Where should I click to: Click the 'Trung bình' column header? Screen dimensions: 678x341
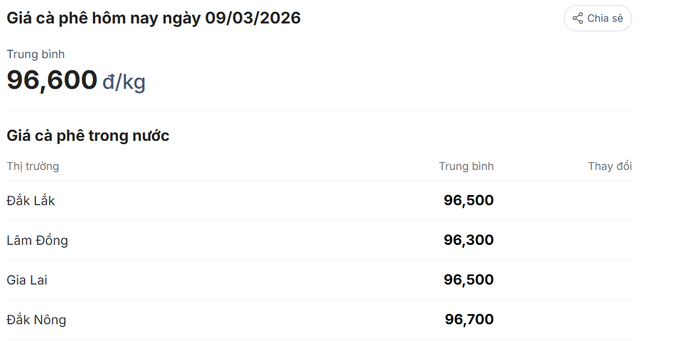pos(466,166)
